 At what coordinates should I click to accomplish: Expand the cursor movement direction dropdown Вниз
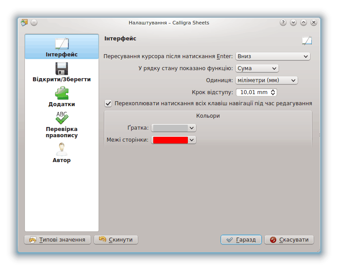click(272, 56)
